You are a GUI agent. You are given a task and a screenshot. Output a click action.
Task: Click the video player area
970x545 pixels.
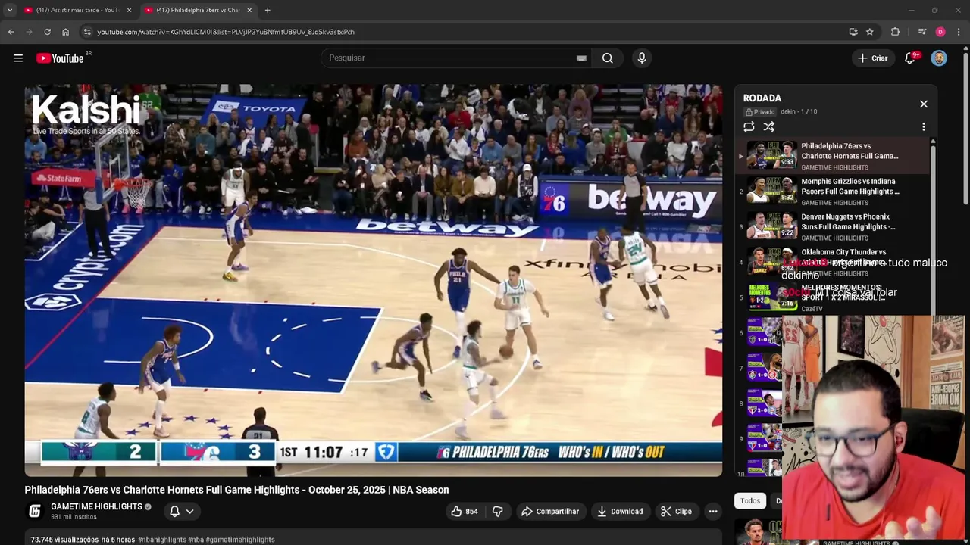point(374,280)
